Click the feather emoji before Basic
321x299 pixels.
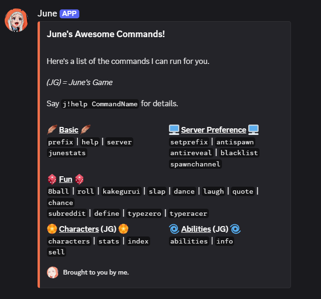(52, 130)
